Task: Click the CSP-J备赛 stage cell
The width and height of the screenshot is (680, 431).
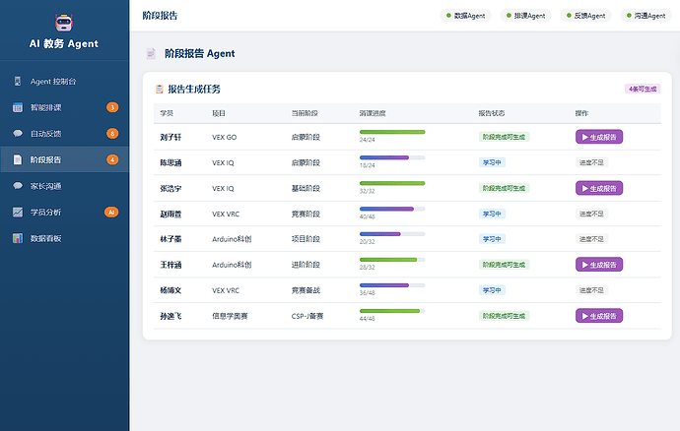Action: 307,316
